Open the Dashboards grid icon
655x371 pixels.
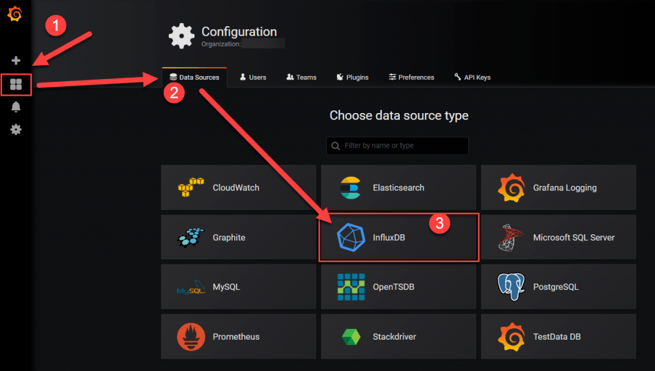pyautogui.click(x=16, y=85)
